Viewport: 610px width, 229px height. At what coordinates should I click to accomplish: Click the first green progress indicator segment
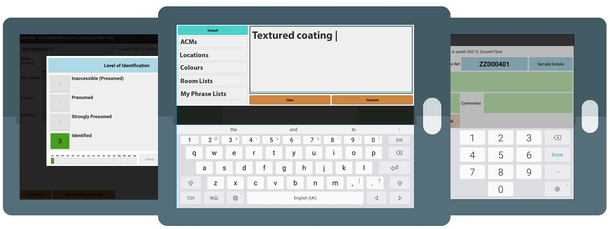tap(53, 161)
